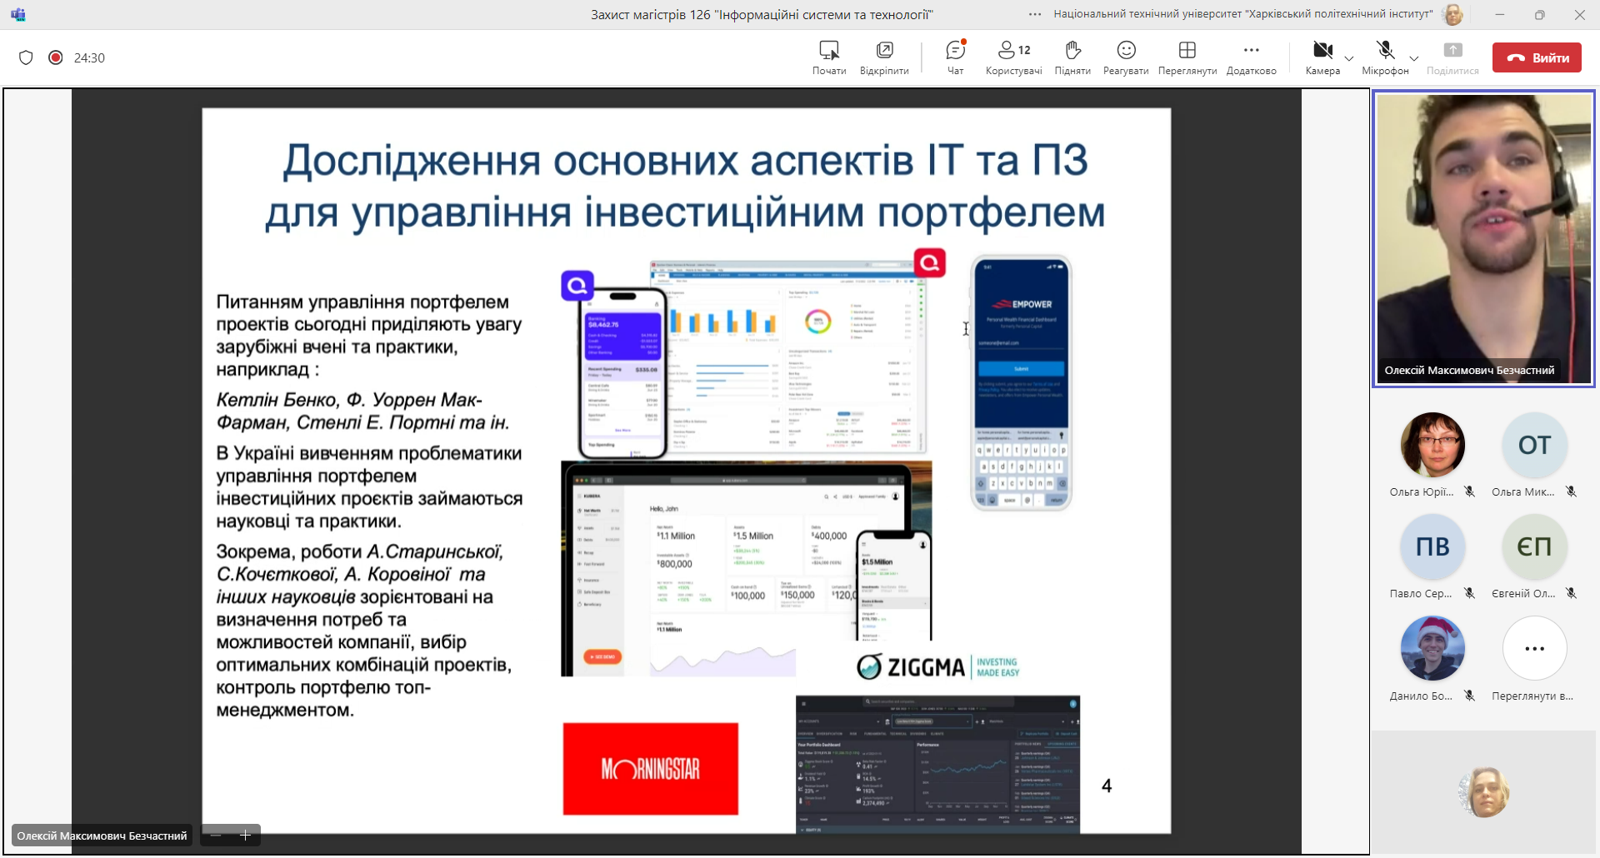
Task: Show the Користувачі participants list
Action: [1013, 57]
